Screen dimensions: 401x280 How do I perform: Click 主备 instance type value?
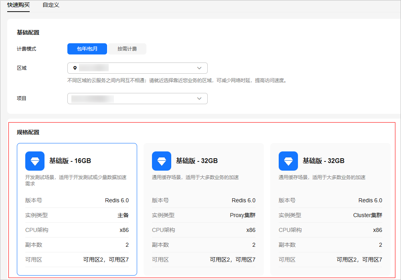[x=123, y=215]
